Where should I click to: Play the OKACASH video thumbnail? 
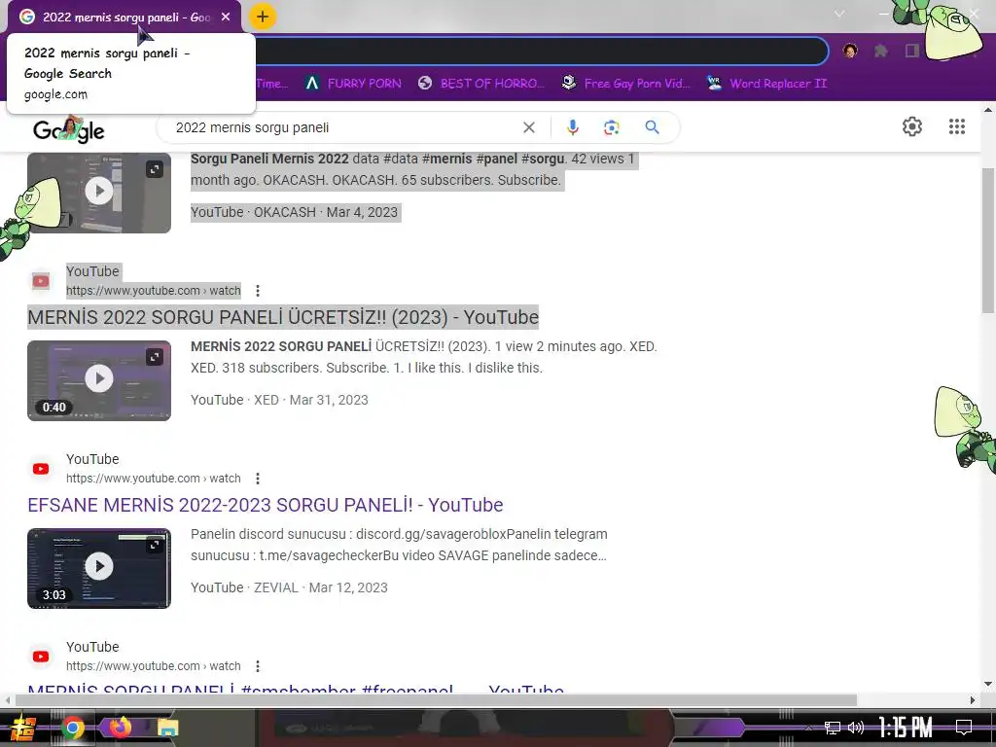coord(99,191)
